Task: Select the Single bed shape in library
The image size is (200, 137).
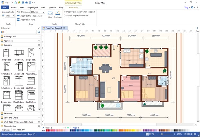Action: 6,53
